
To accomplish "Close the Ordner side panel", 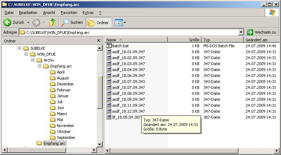I will (99, 41).
